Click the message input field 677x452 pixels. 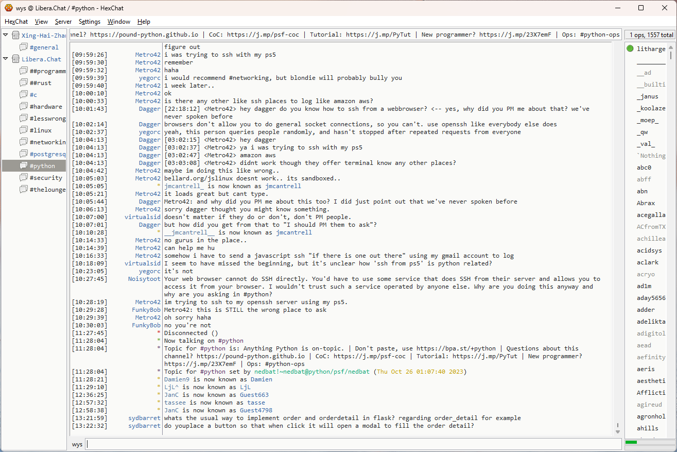pos(353,444)
